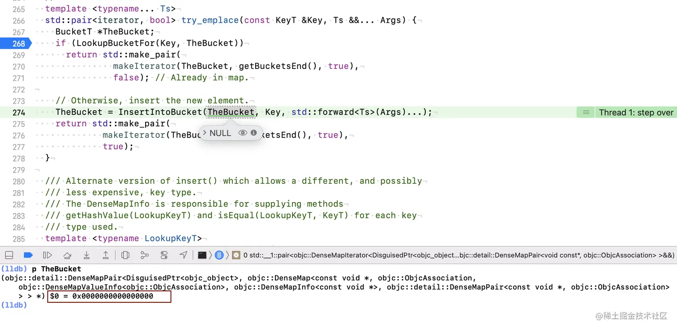Click try_emplace function name on line 266

[x=210, y=20]
